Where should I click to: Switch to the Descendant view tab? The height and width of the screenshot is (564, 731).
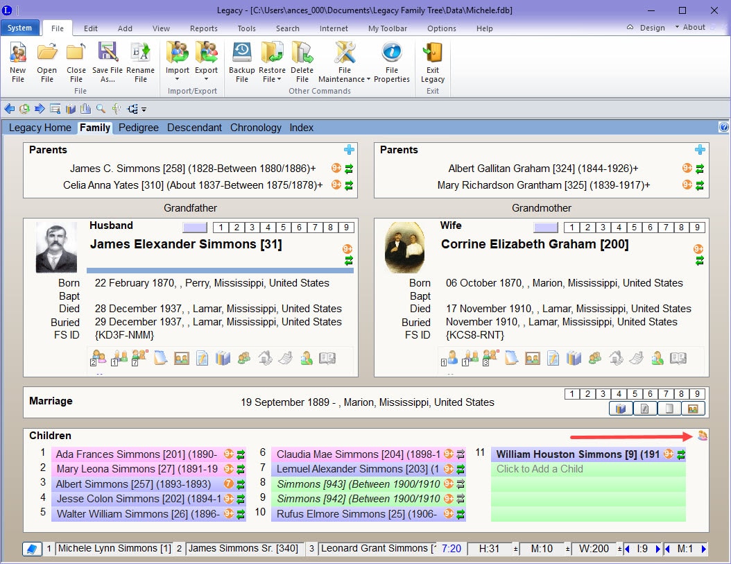194,128
